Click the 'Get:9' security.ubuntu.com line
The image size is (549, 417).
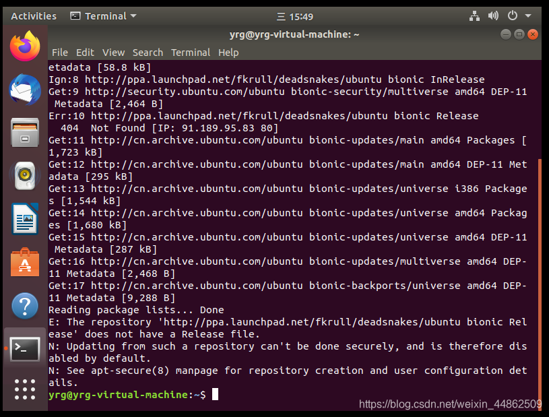click(x=288, y=98)
